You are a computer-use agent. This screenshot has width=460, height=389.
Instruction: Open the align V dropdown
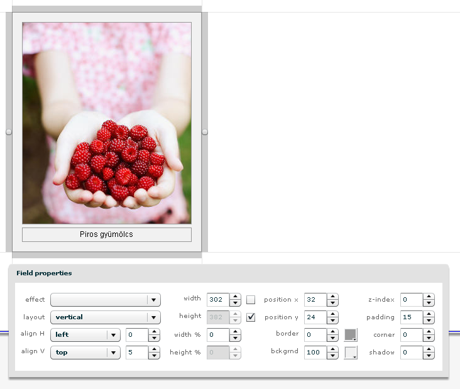[113, 353]
